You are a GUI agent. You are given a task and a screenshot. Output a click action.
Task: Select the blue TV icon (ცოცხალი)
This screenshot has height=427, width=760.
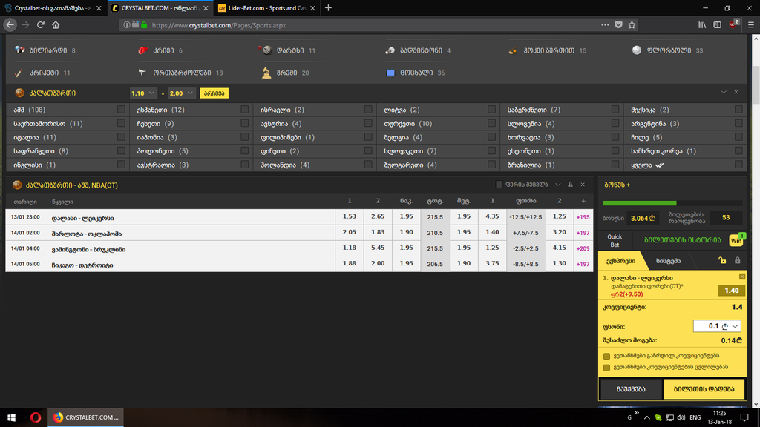pos(390,73)
